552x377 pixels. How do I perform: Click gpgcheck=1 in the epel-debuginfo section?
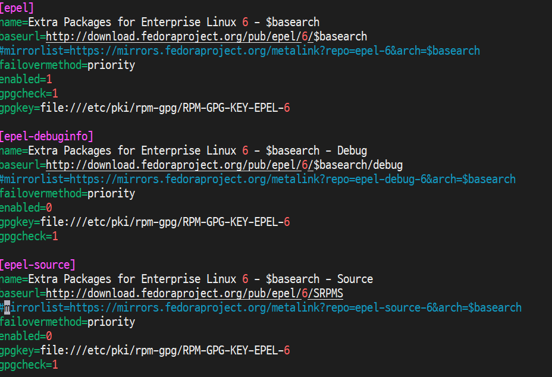tap(29, 236)
